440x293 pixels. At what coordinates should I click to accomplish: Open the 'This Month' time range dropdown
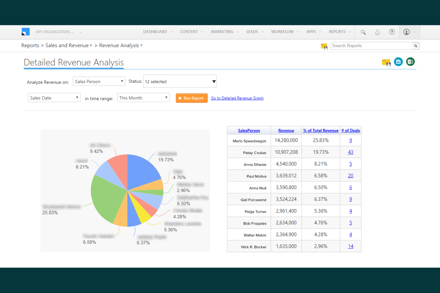(143, 97)
